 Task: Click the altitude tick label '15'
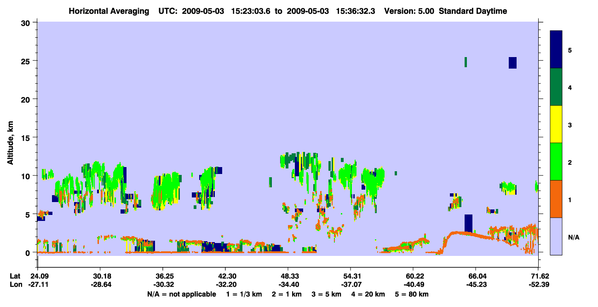pos(27,137)
